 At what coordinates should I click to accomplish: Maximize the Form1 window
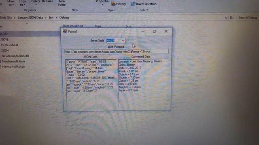pos(154,31)
